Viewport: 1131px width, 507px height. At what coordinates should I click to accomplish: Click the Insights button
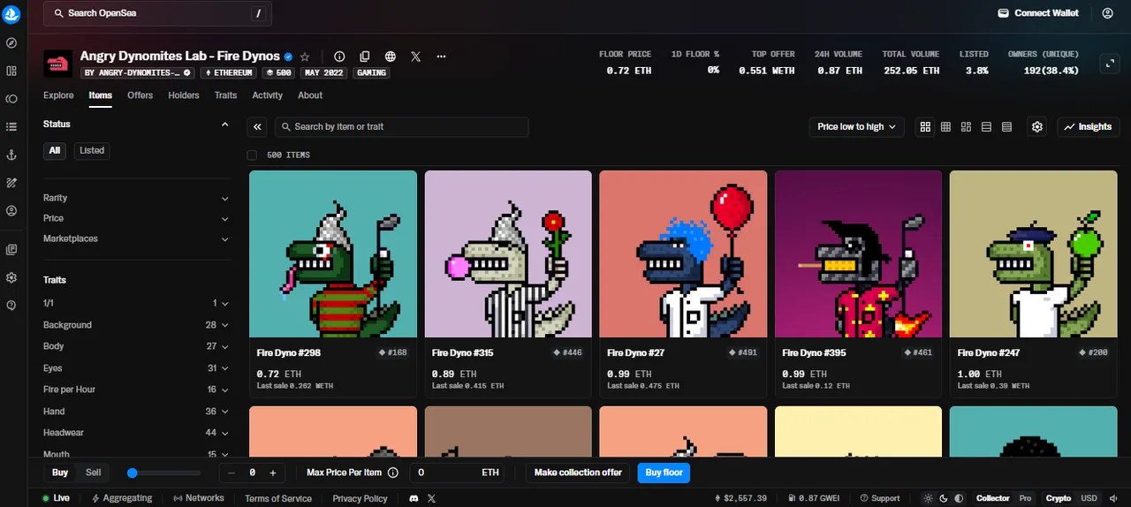[x=1088, y=127]
